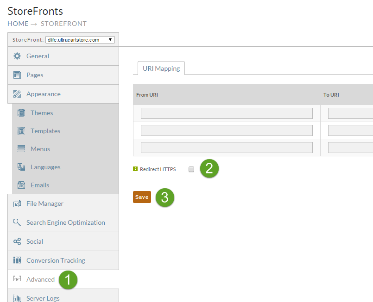Viewport: 373px width, 302px height.
Task: Click the third To URI input field
Action: (x=350, y=148)
